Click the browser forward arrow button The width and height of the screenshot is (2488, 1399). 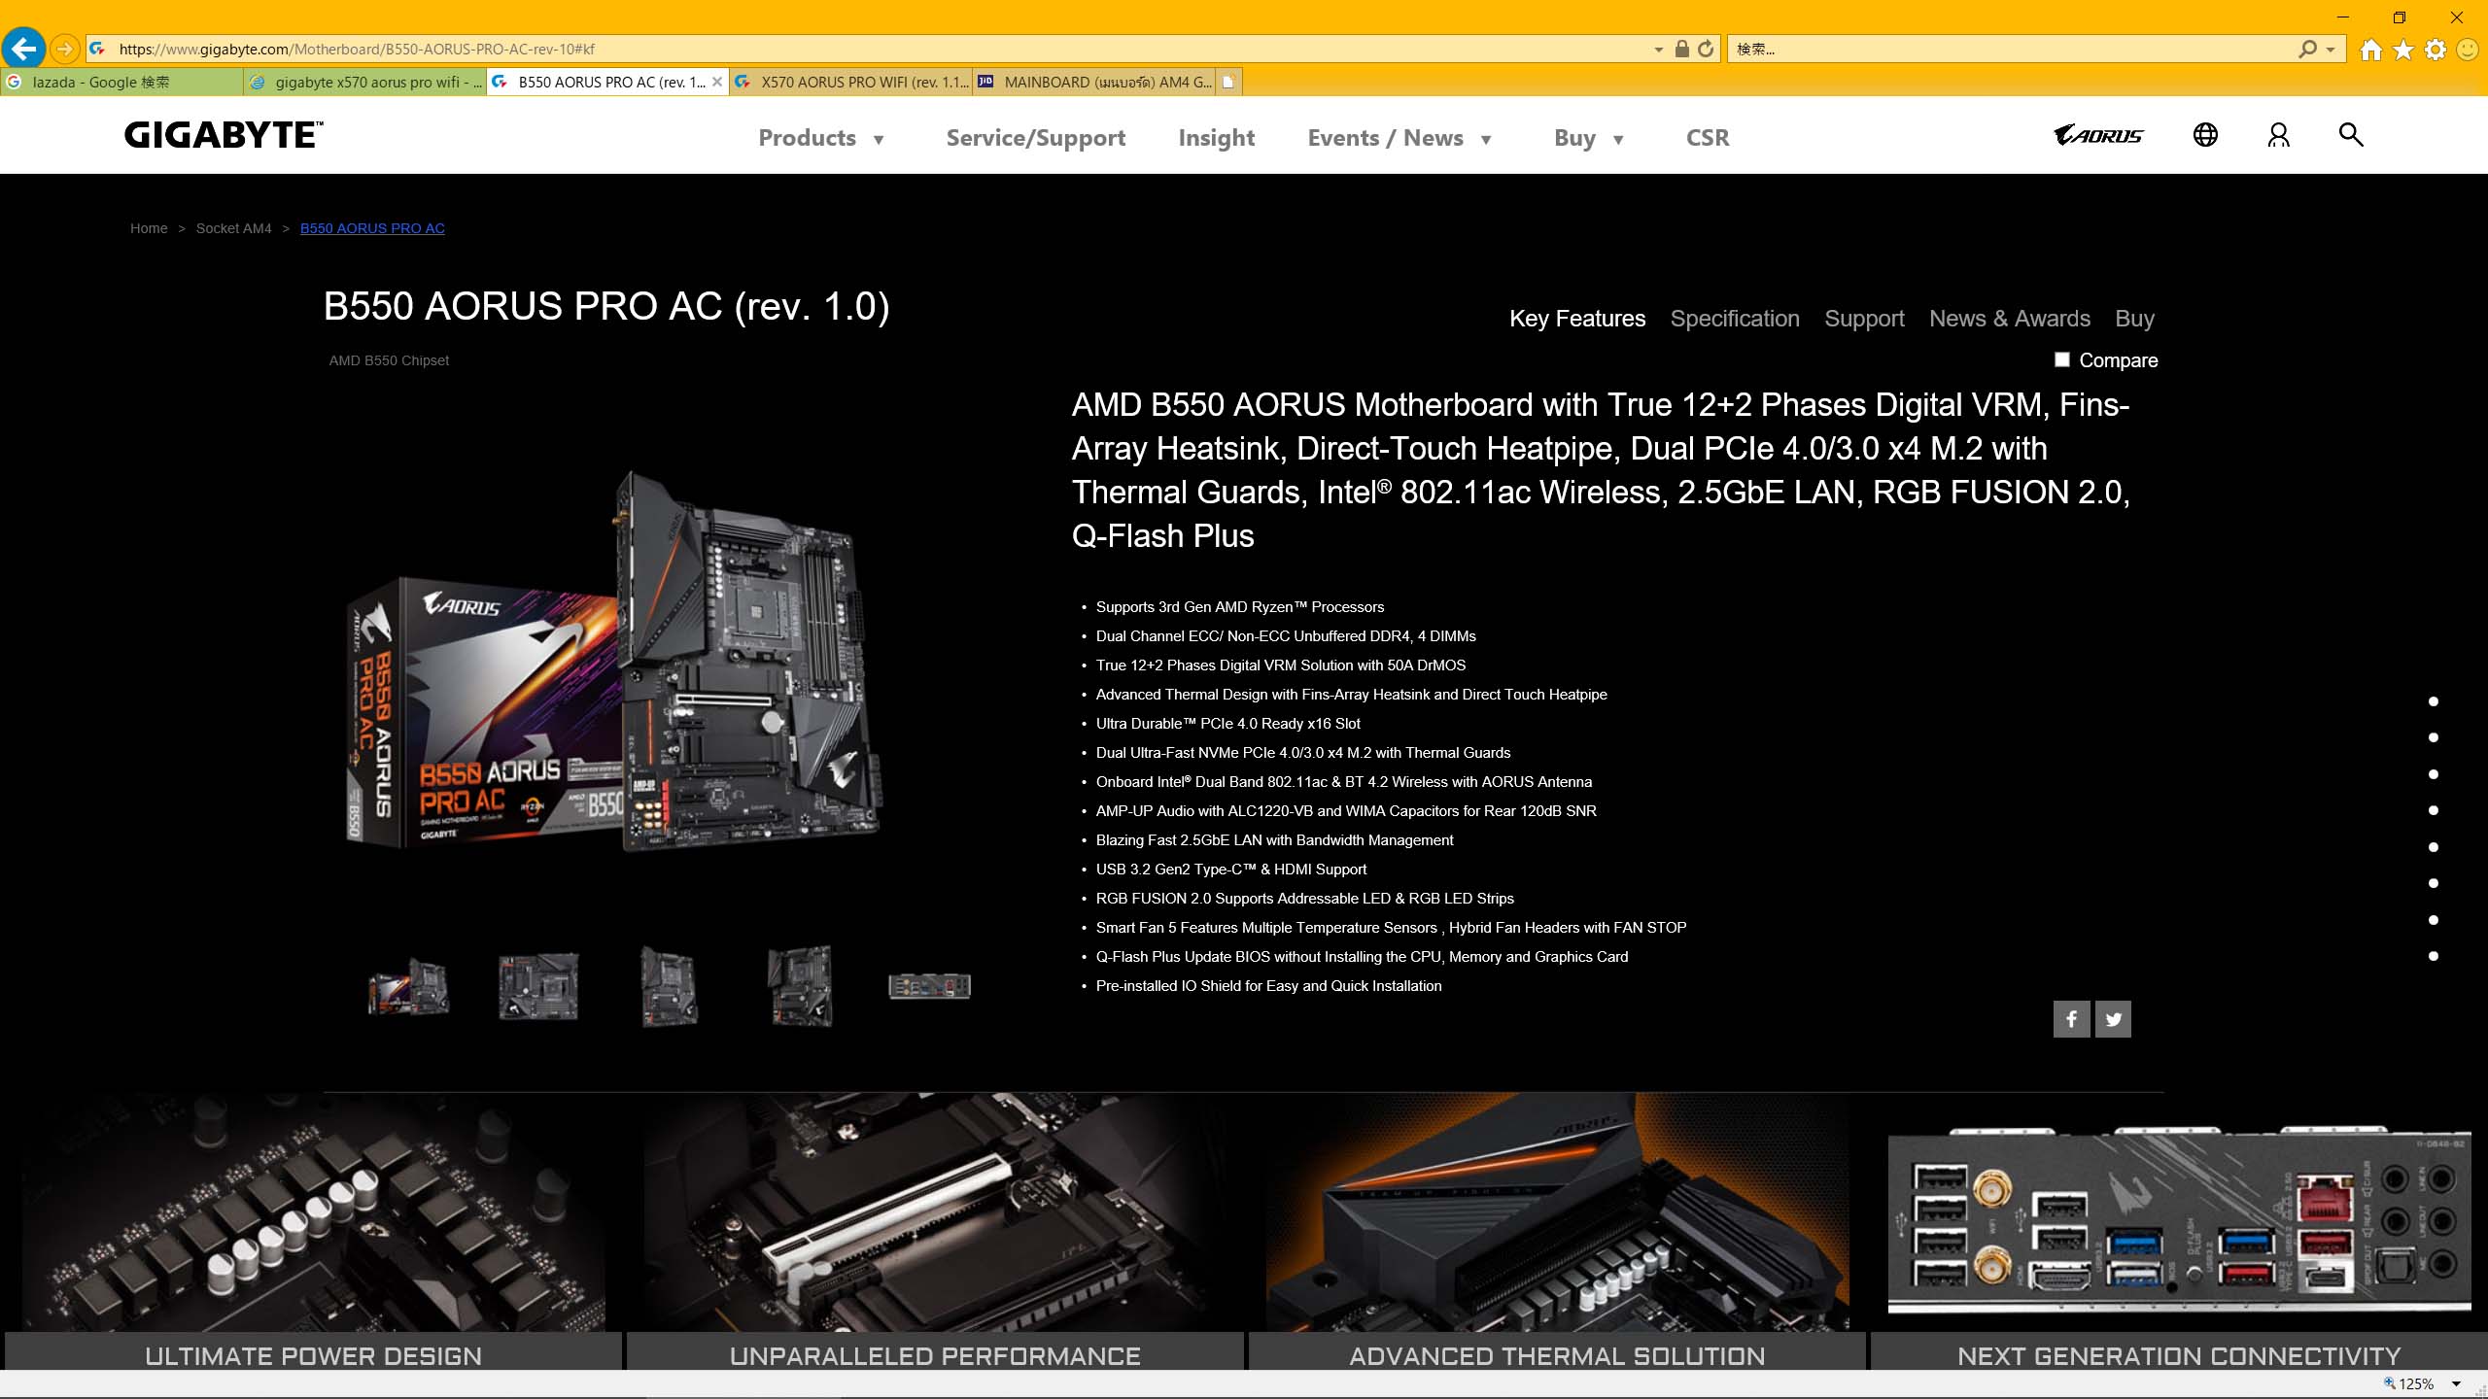click(64, 49)
